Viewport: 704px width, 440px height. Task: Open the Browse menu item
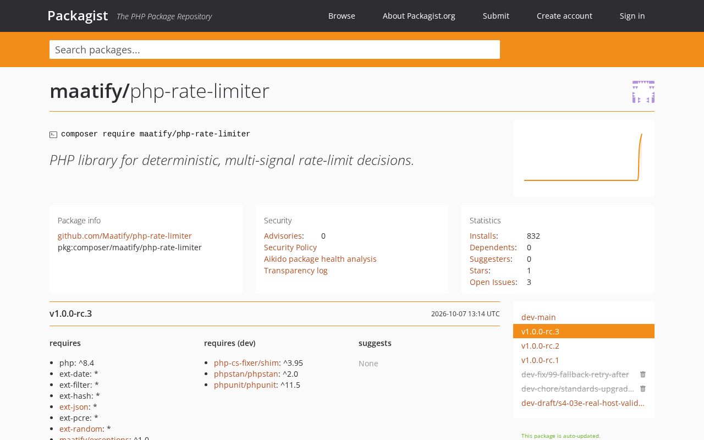[x=342, y=16]
